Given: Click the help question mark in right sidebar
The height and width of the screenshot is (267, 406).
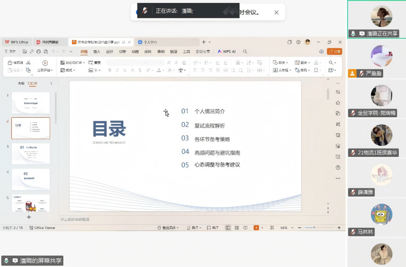Looking at the screenshot, I should click(x=338, y=168).
